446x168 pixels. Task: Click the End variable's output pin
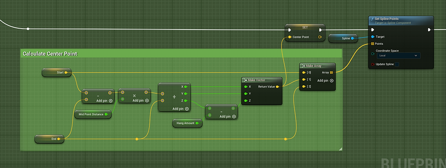(59, 139)
